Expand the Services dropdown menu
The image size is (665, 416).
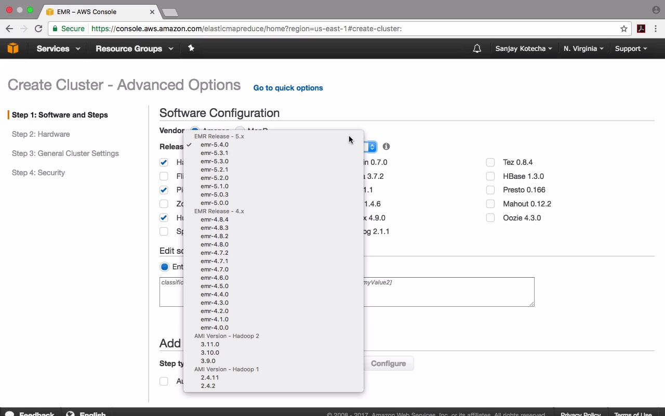coord(58,49)
